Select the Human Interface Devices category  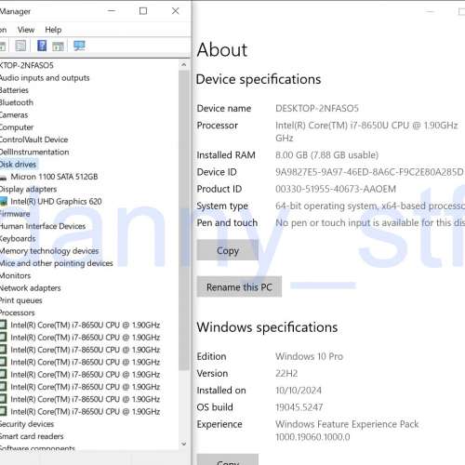pos(43,226)
